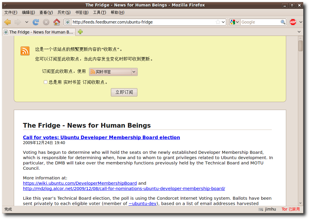Click the Reload page icon
Screen dimensions: 310x220
tap(36, 22)
